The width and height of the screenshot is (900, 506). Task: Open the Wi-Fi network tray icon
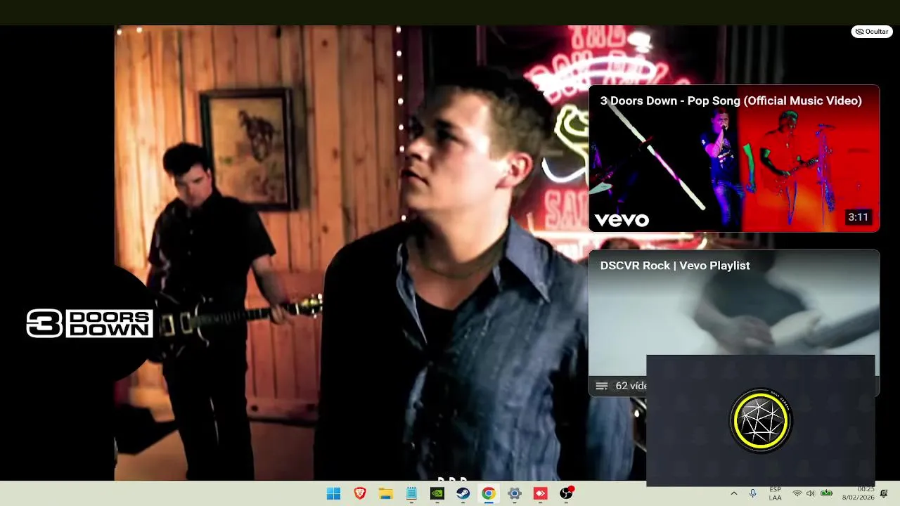click(797, 493)
